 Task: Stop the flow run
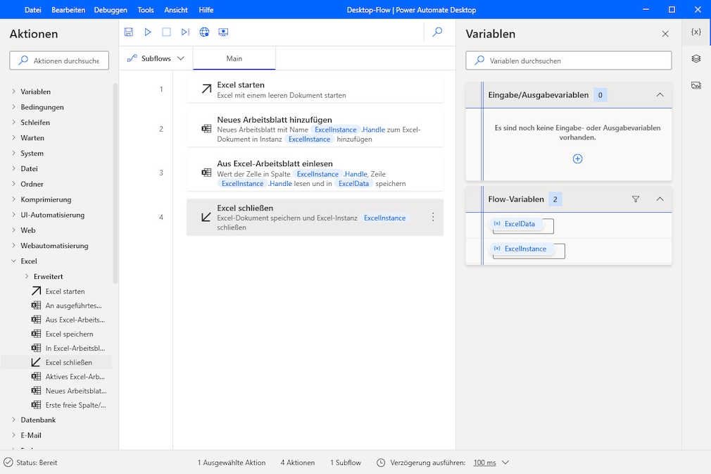[x=167, y=32]
